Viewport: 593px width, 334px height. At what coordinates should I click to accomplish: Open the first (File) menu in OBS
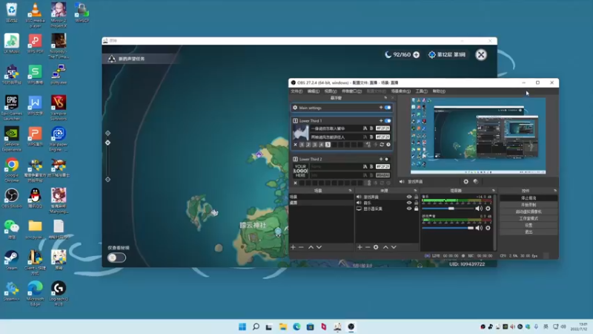click(296, 91)
